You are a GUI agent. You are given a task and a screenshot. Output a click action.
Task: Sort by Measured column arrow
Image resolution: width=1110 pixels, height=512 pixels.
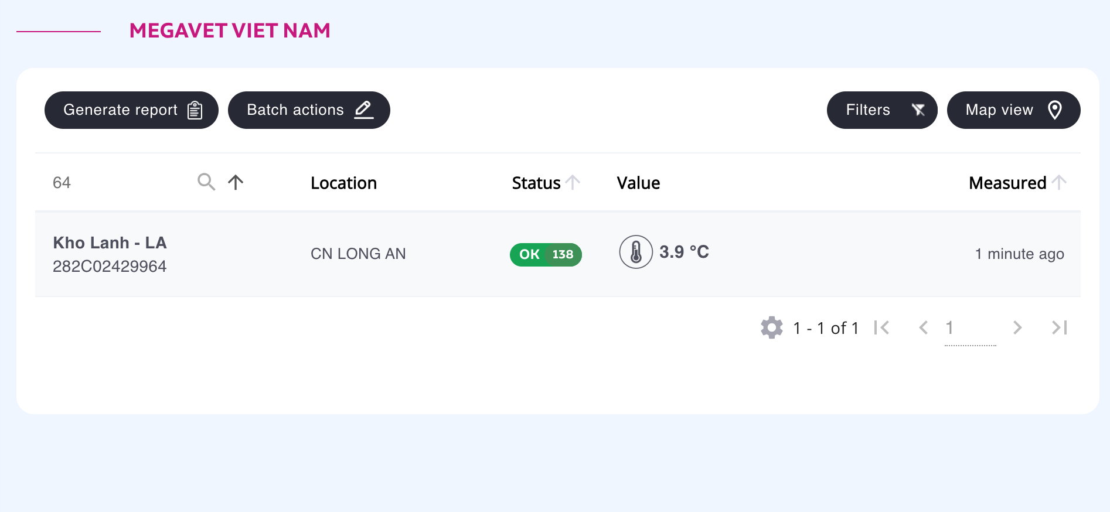pos(1059,183)
